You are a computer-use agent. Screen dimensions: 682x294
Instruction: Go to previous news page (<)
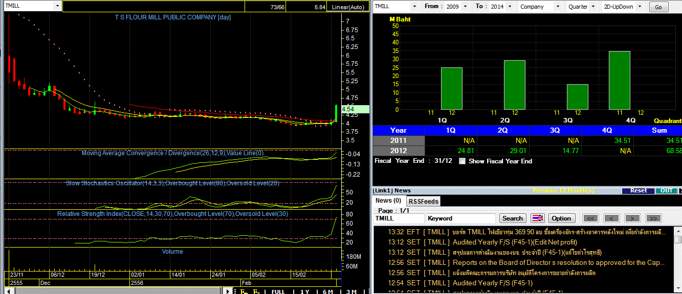pos(611,218)
